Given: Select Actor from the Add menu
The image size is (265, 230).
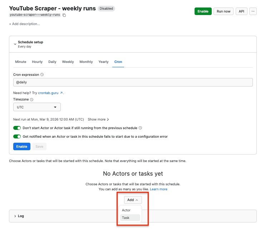Looking at the screenshot, I should [126, 210].
